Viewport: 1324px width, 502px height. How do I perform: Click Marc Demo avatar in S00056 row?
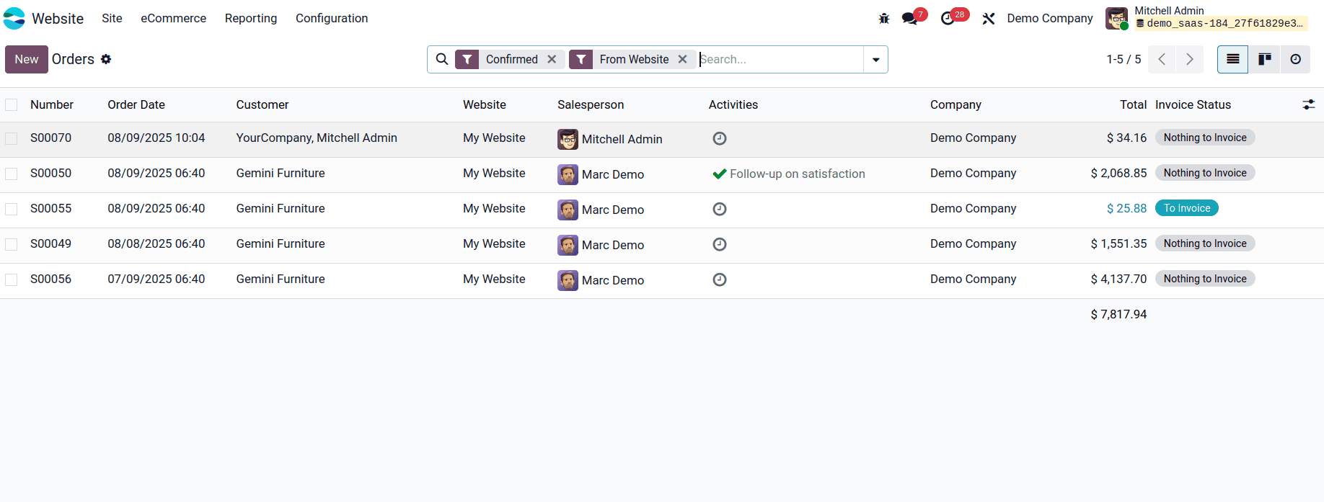click(x=568, y=280)
